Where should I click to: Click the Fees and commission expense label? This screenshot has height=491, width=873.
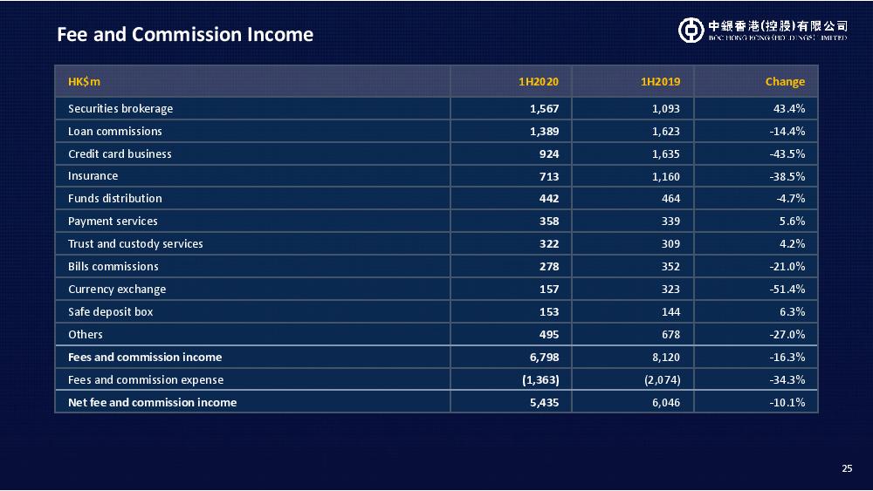[x=146, y=380]
